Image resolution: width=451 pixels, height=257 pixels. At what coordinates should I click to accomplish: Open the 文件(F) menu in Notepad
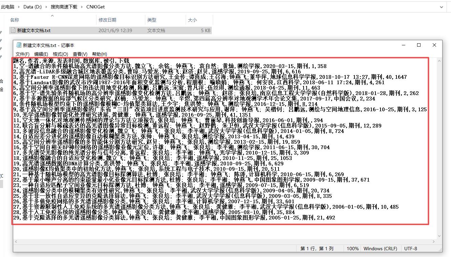coord(22,54)
